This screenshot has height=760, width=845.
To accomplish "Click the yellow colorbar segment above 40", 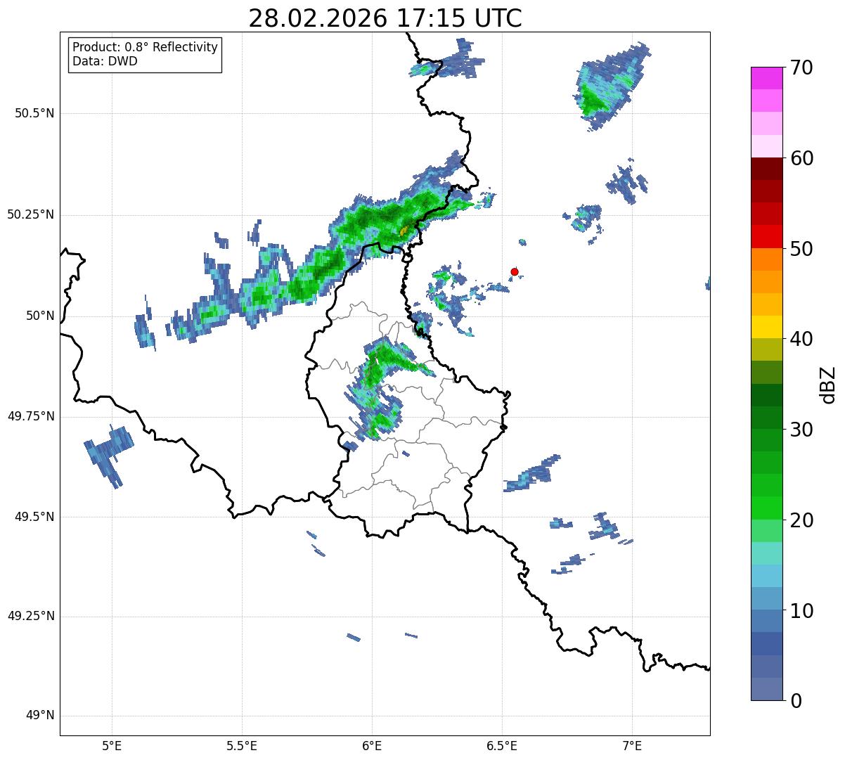I will coord(766,327).
